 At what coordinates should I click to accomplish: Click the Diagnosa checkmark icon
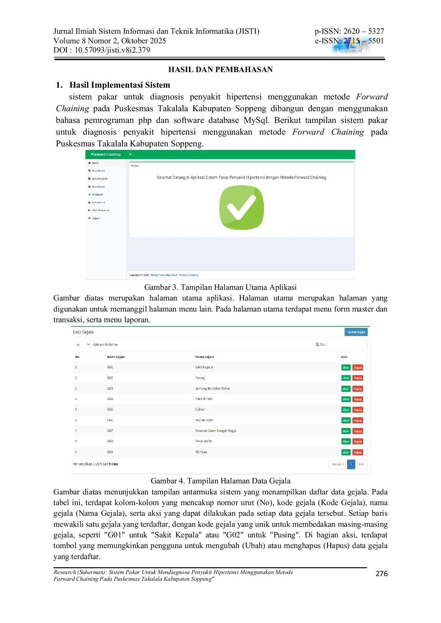point(90,194)
